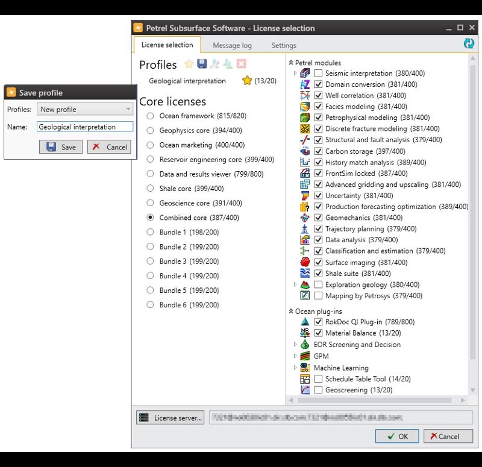Click the Material Balance plug-in icon
The image size is (482, 467).
[x=305, y=333]
